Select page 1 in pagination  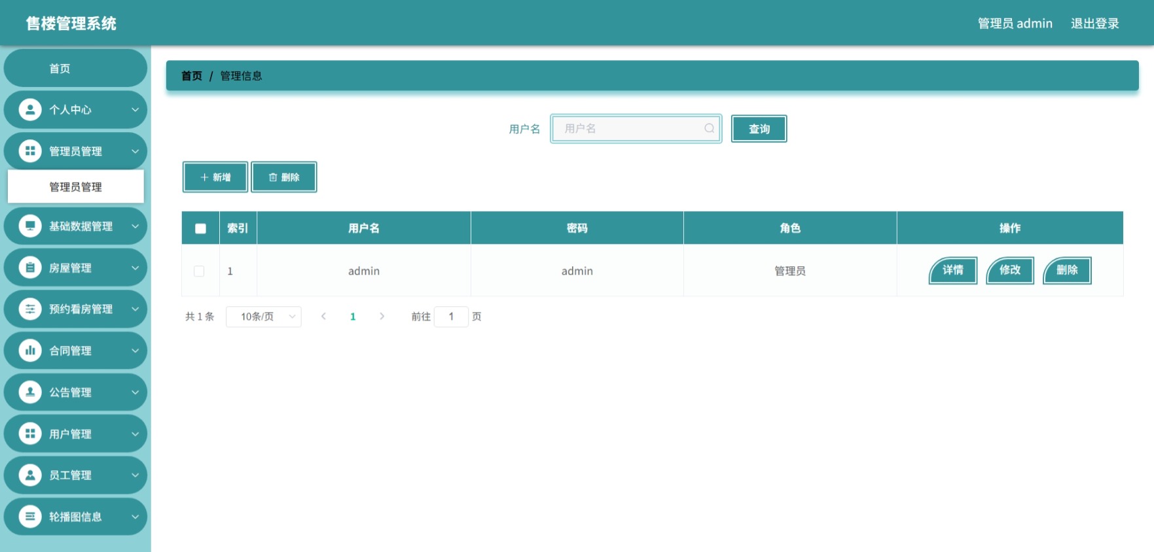tap(353, 317)
